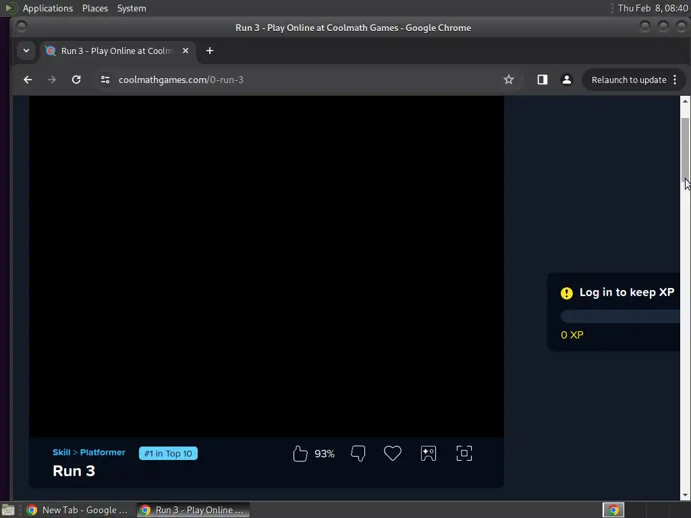Open Chrome side panel icon
Viewport: 691px width, 518px height.
542,80
